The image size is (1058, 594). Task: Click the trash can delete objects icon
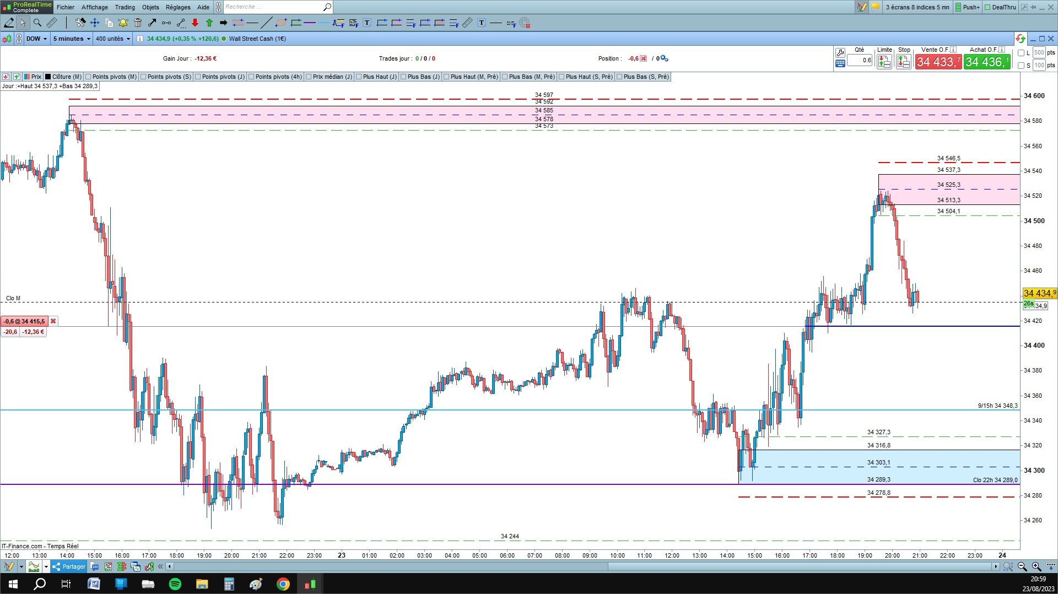click(x=138, y=23)
